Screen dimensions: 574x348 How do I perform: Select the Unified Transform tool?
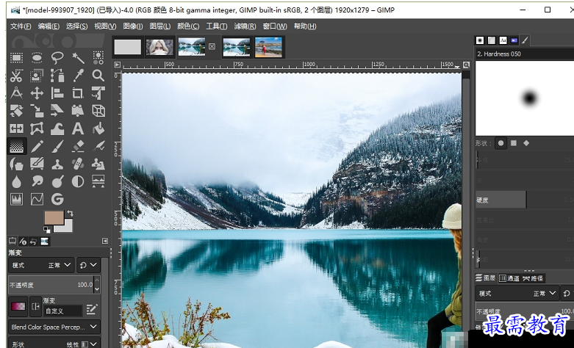click(x=98, y=93)
